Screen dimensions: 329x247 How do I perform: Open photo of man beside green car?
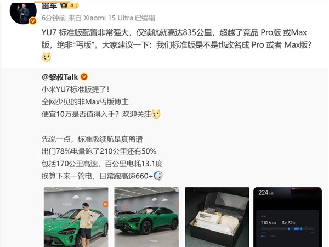76,217
